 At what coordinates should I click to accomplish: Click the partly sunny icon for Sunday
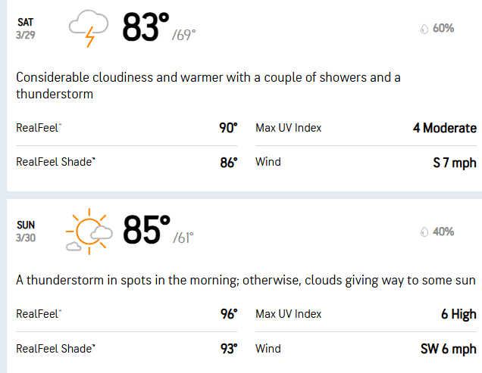(x=88, y=228)
